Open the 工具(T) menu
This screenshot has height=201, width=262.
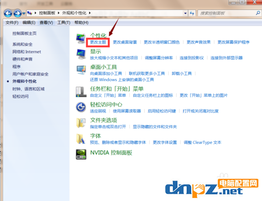point(64,23)
